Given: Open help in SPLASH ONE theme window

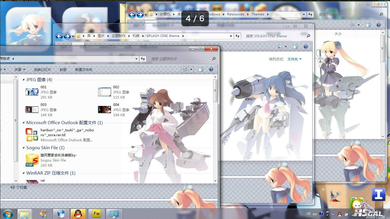Looking at the screenshot, I should click(305, 47).
